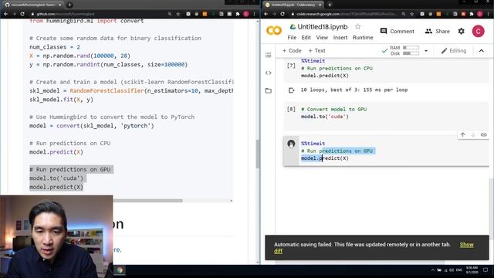Close the Colab browser tab
Viewport: 494px width, 278px height.
320,5
